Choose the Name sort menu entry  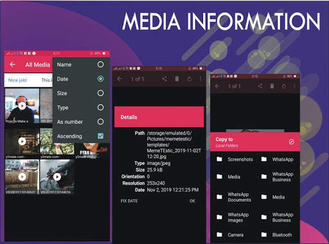(81, 64)
